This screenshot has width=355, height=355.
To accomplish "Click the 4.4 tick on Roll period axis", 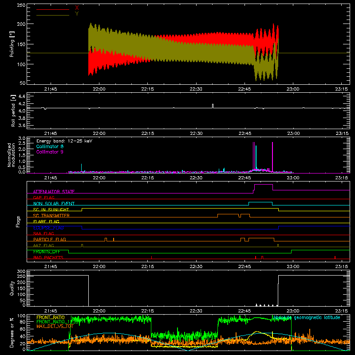I will click(22, 96).
